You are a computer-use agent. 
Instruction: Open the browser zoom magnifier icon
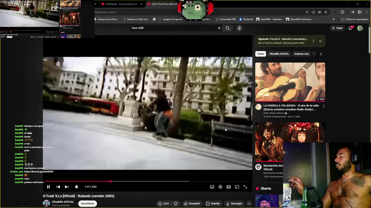pyautogui.click(x=307, y=12)
